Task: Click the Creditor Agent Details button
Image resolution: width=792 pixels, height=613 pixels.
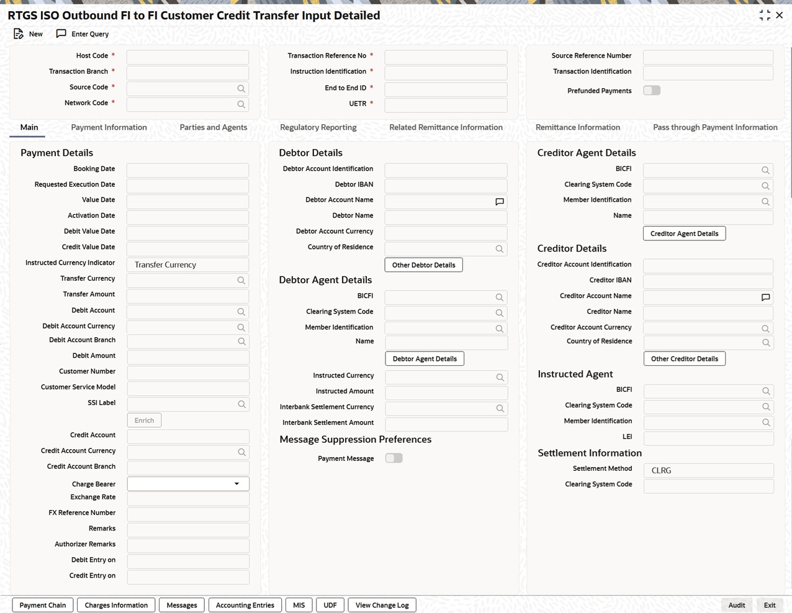Action: (x=685, y=234)
